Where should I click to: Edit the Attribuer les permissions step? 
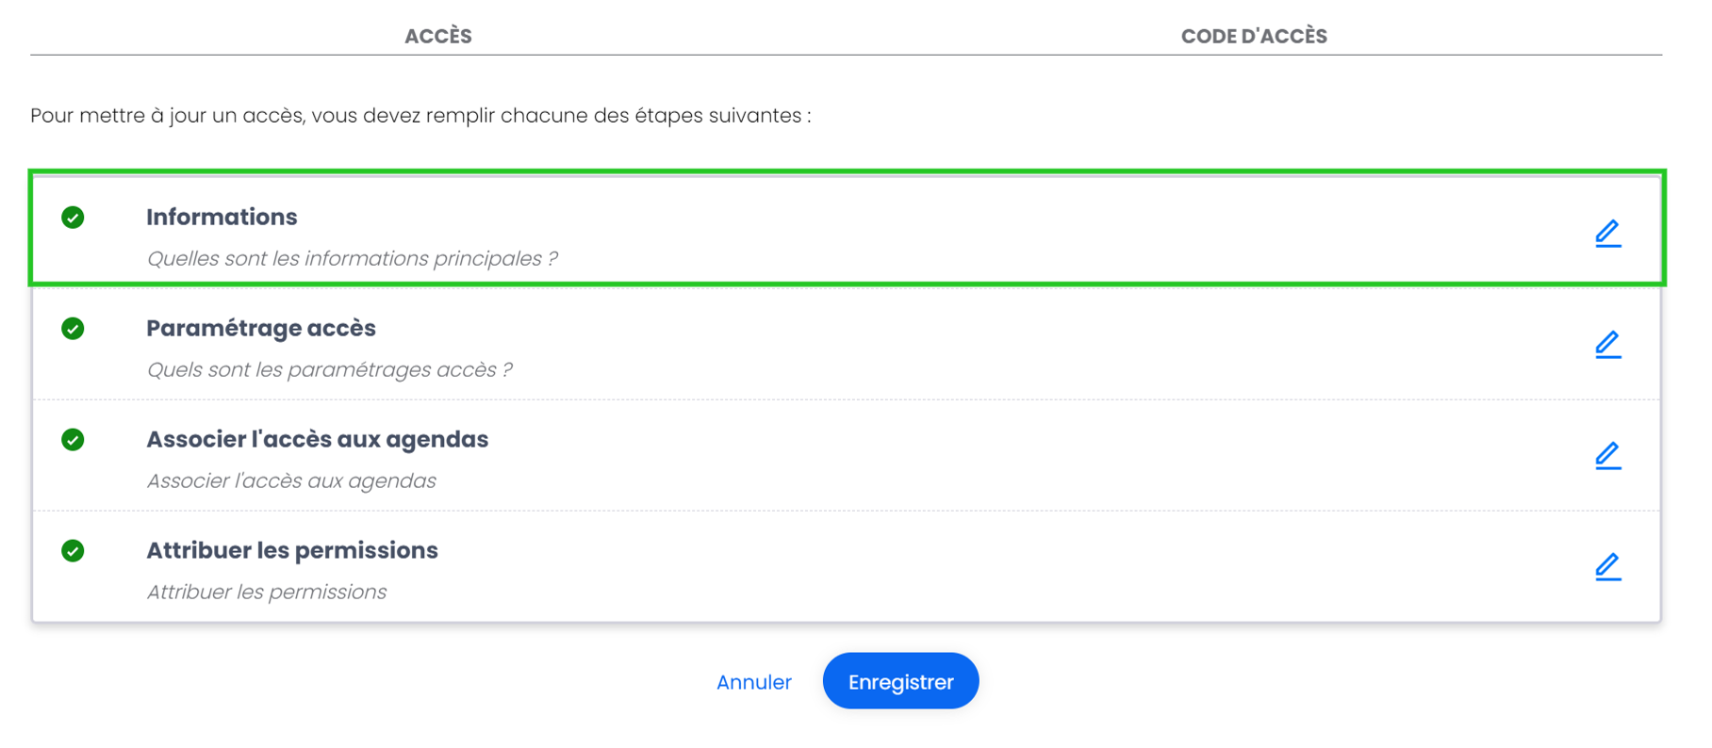coord(1607,566)
